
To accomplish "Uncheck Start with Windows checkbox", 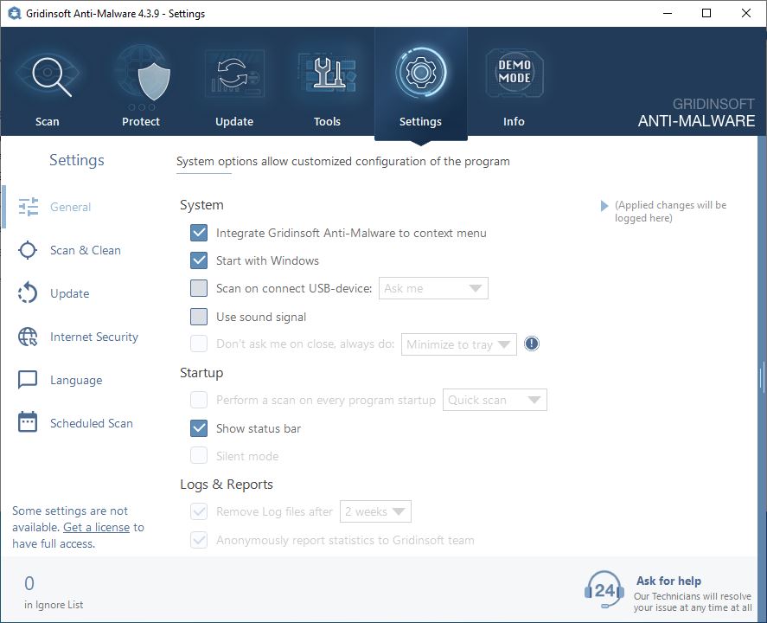I will pos(199,260).
